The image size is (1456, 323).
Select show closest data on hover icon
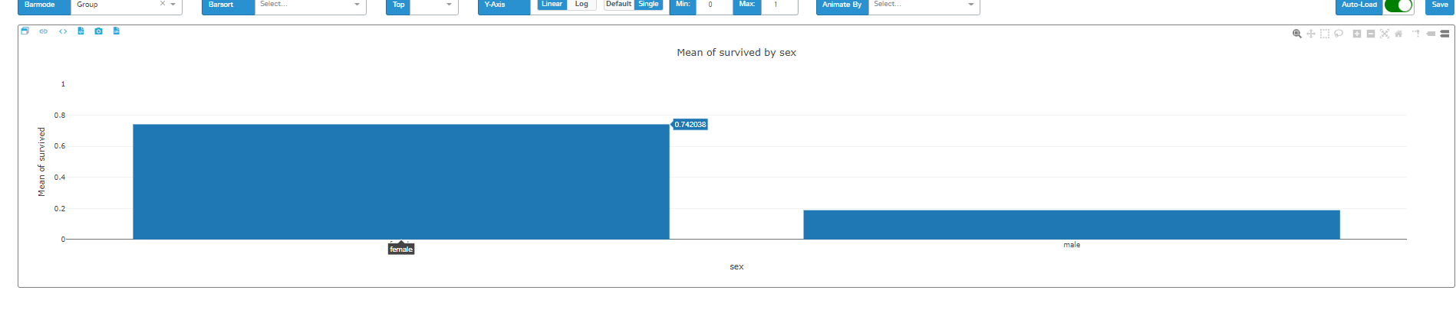[x=1431, y=34]
